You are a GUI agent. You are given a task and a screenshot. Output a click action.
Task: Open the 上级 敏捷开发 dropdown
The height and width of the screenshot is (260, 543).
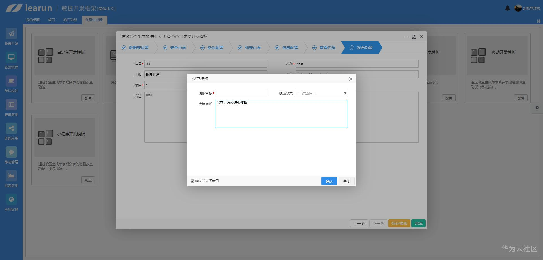[x=206, y=74]
